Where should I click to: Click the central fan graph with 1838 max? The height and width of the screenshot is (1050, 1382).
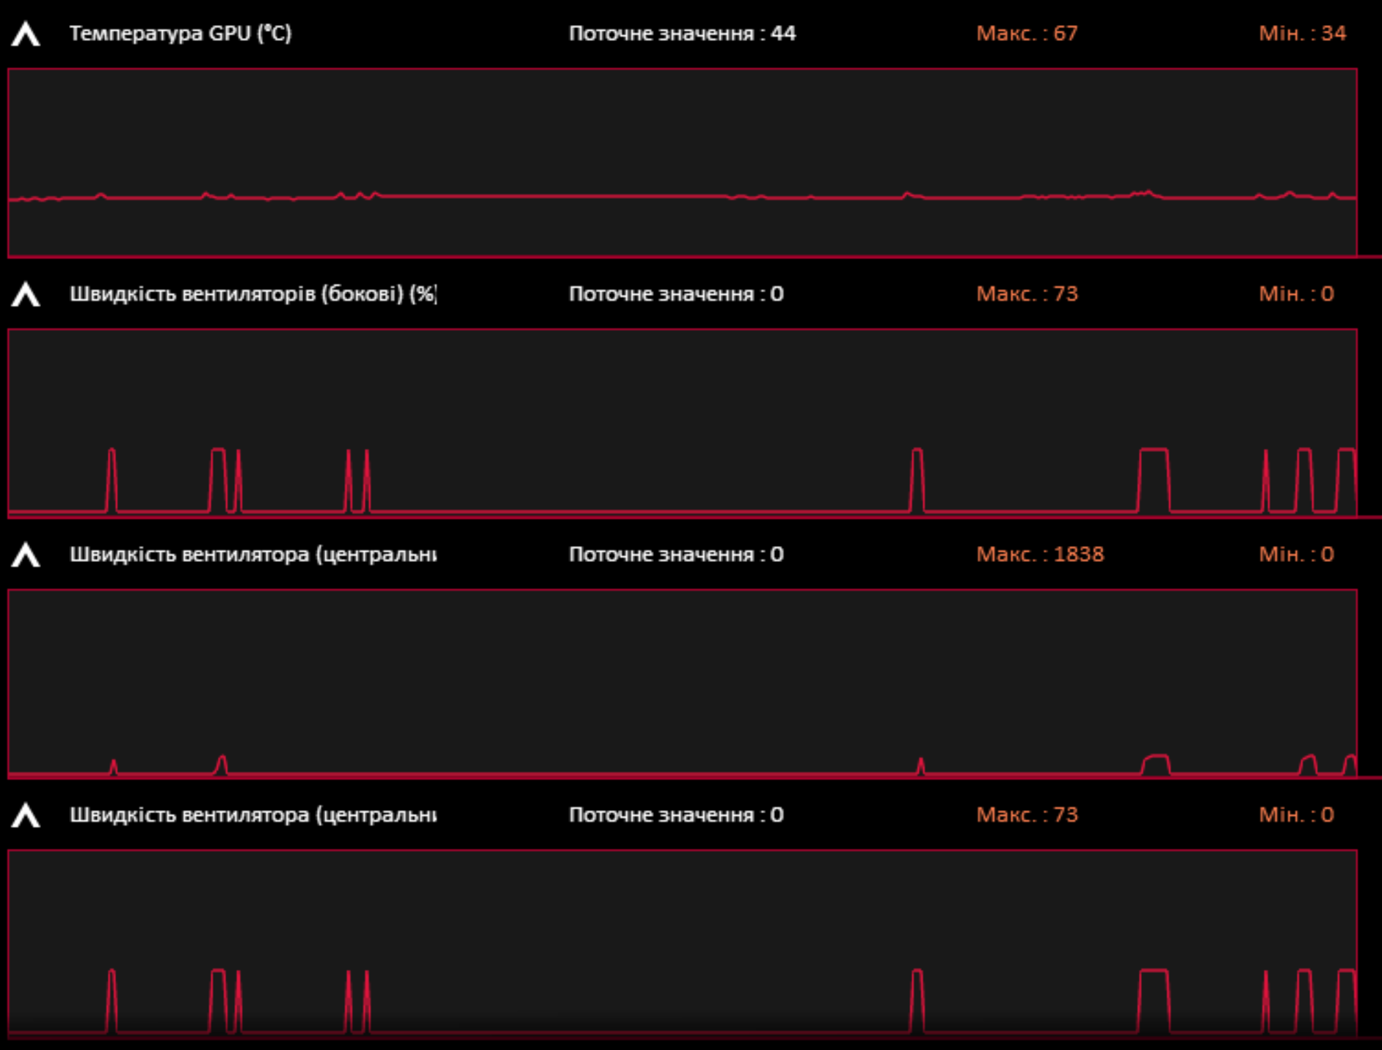point(682,684)
